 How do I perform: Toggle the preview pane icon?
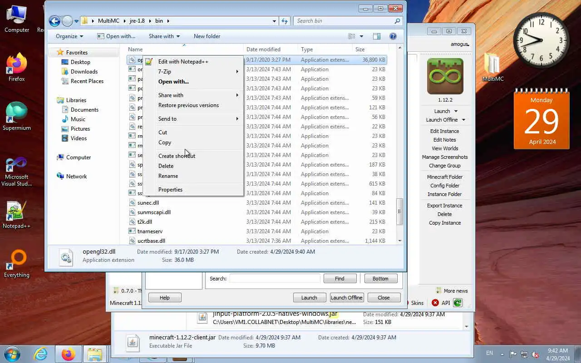tap(376, 36)
